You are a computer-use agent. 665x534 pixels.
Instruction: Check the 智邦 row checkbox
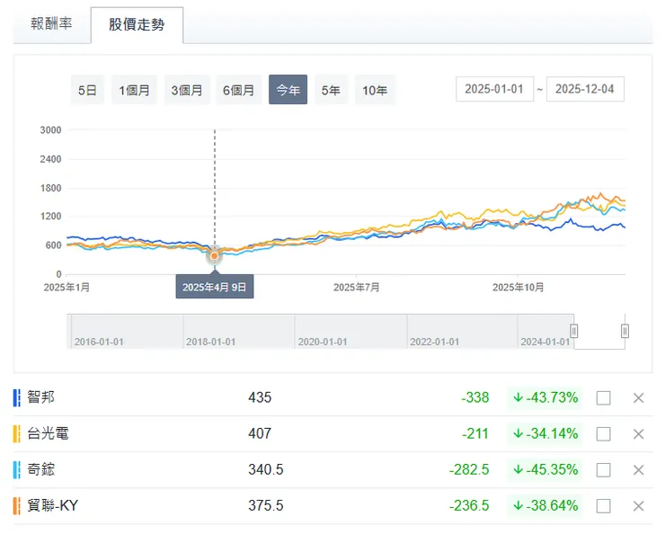[x=603, y=398]
